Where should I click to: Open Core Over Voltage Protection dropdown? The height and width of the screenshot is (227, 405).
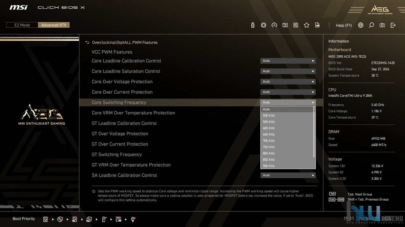tap(288, 82)
